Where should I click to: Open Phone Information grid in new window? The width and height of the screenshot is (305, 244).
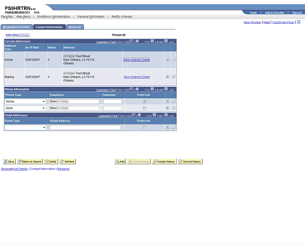[132, 89]
